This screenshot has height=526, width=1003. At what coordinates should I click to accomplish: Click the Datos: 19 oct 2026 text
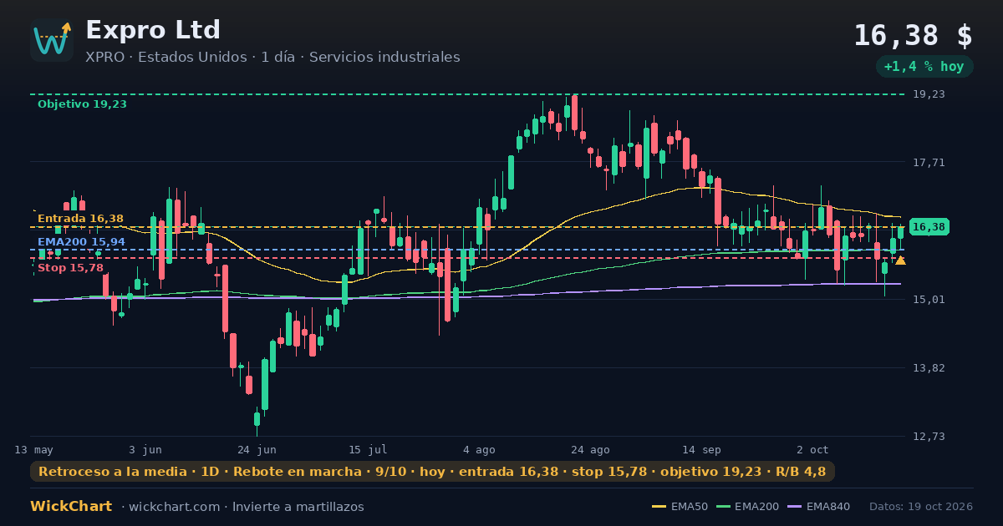921,507
